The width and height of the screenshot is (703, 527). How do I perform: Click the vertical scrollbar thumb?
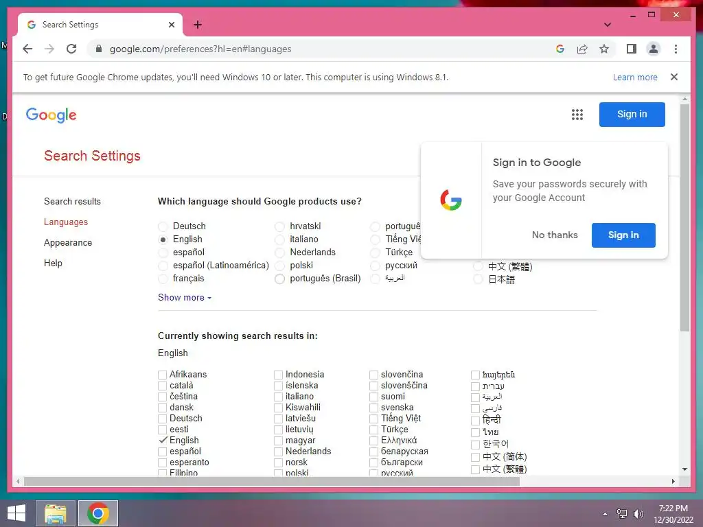pos(684,218)
